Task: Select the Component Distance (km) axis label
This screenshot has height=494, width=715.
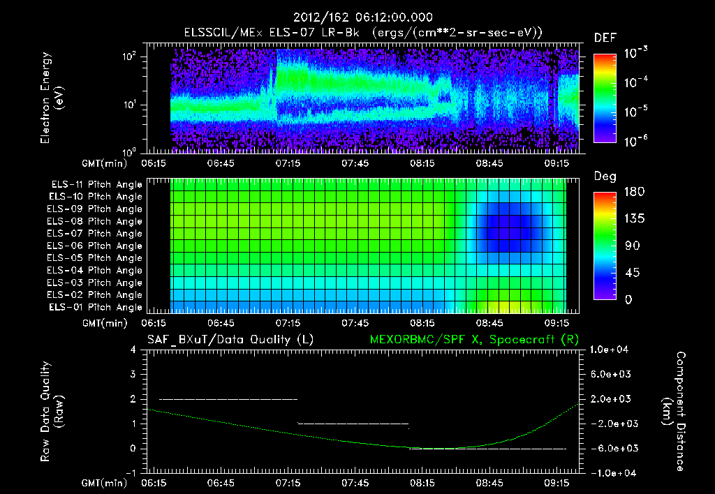Action: [x=674, y=412]
